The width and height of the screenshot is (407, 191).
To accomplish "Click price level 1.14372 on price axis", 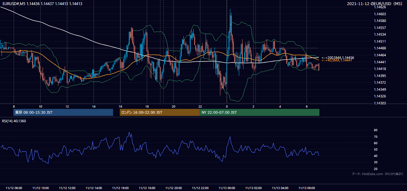I will [x=380, y=82].
